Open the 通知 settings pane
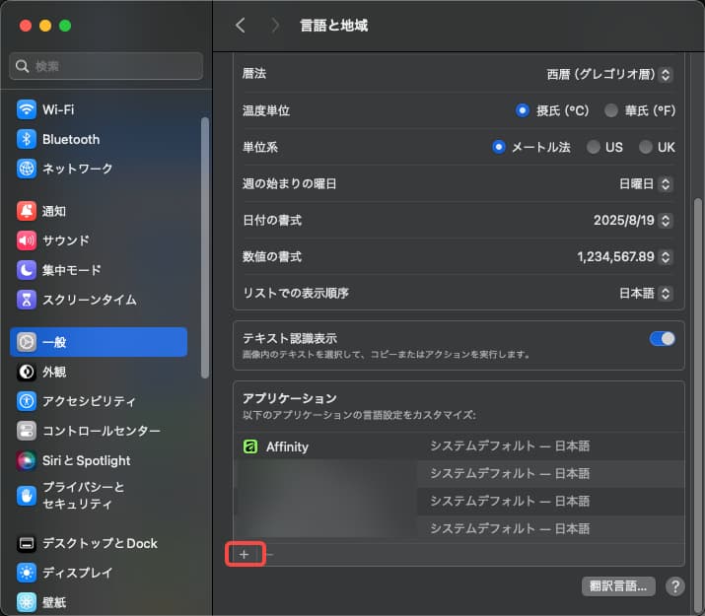This screenshot has height=616, width=705. 99,211
